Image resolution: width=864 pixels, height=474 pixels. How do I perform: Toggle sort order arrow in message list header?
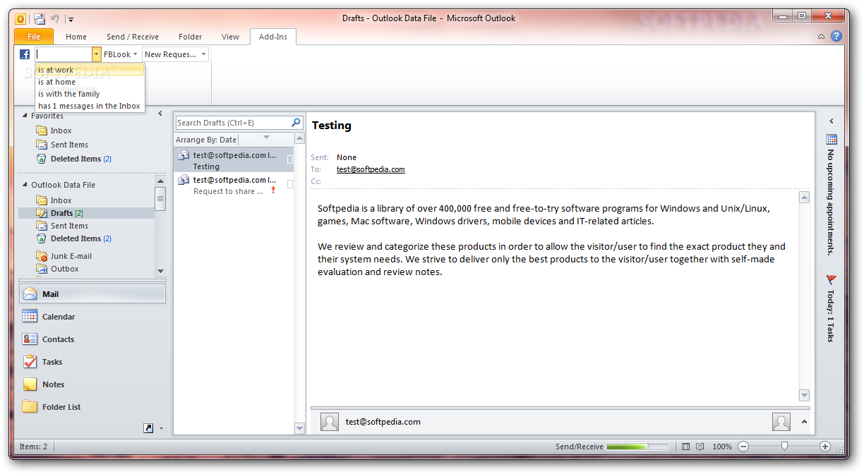coord(266,138)
